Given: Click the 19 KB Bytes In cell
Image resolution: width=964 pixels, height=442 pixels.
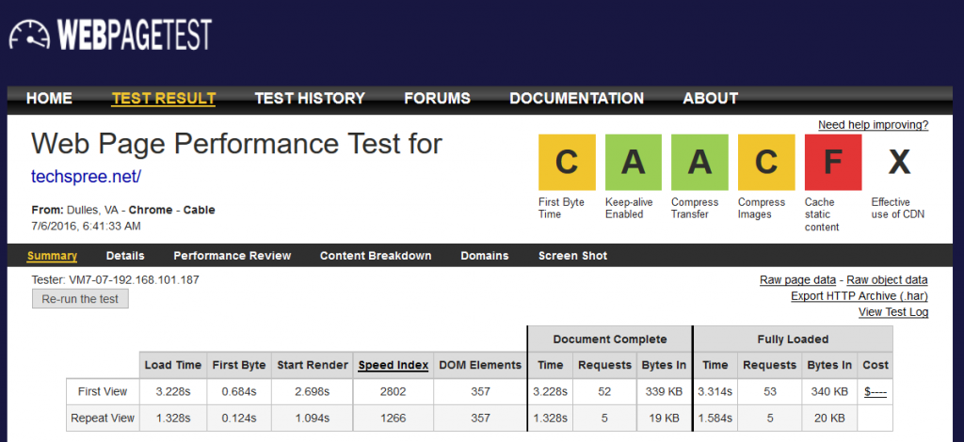Looking at the screenshot, I should pyautogui.click(x=663, y=418).
